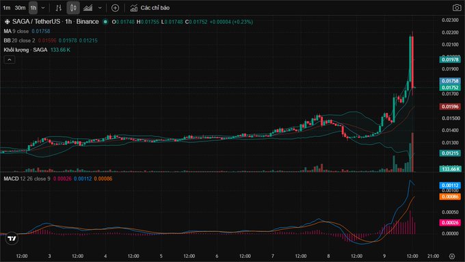This screenshot has width=465, height=262.
Task: Click the +0.00004 (+0.23%) change value
Action: [x=231, y=22]
